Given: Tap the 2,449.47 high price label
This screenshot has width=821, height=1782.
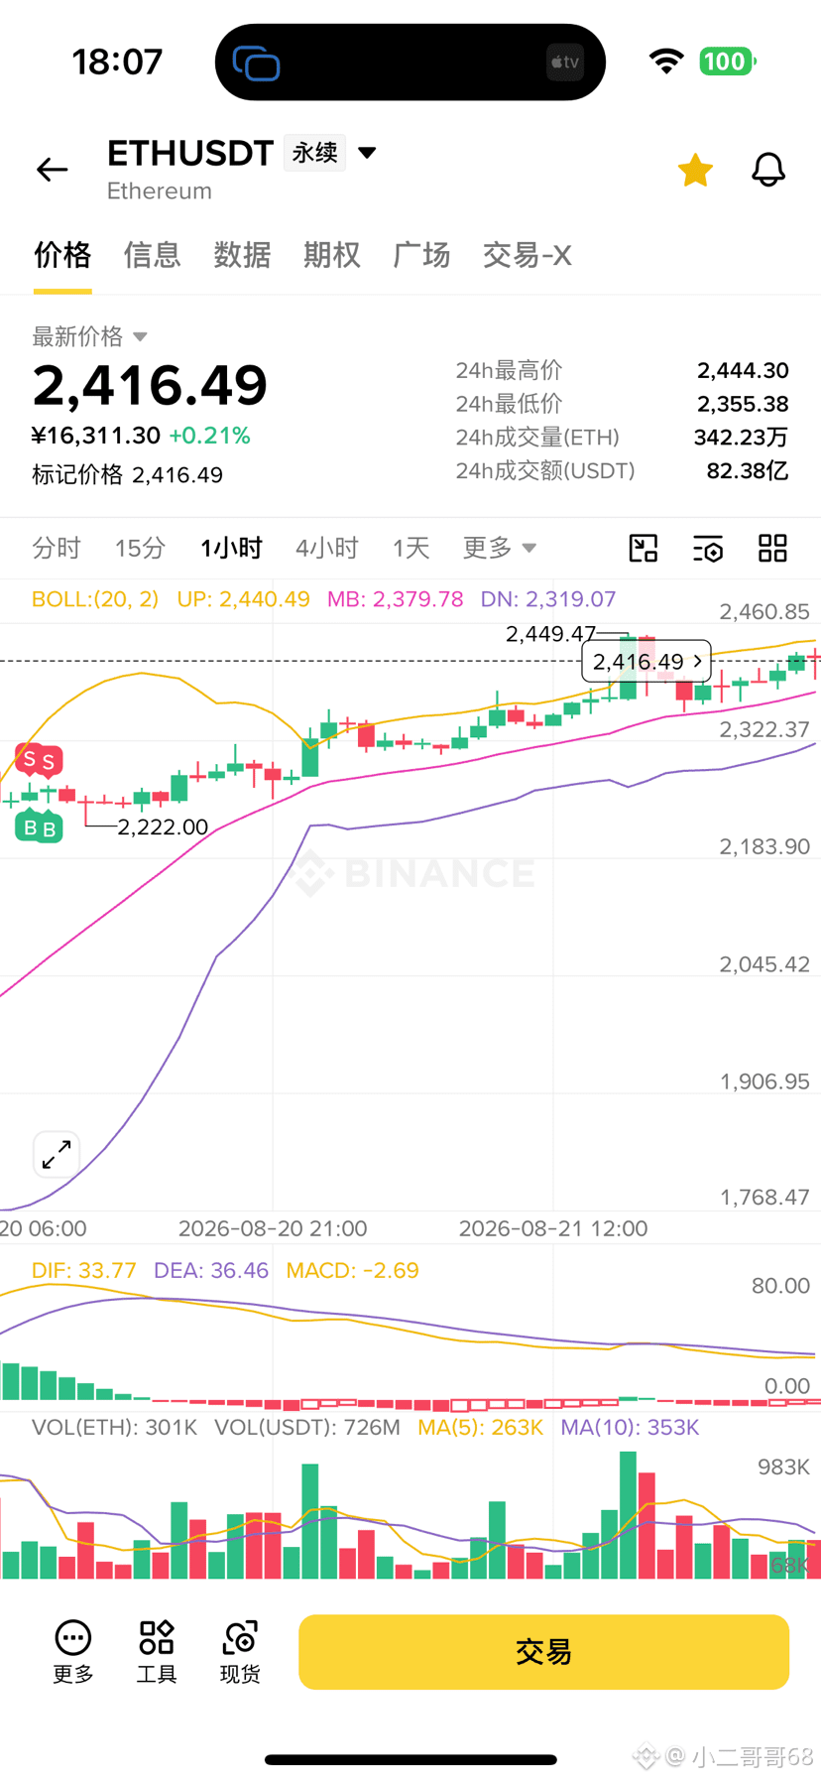Looking at the screenshot, I should (x=550, y=634).
